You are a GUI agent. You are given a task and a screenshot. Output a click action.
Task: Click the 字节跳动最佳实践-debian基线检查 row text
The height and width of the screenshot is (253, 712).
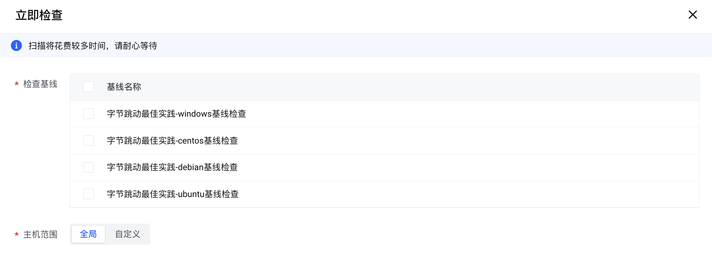(x=173, y=167)
